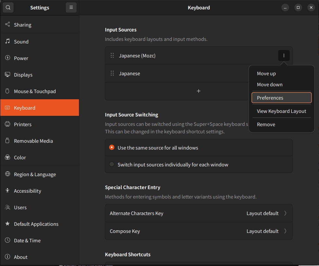This screenshot has width=319, height=266.
Task: Choose Preferences from the popup menu
Action: pyautogui.click(x=281, y=98)
